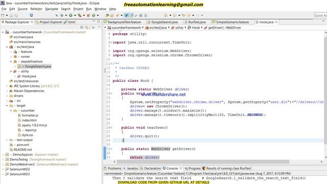Click the Run Last Tool (External Tools) icon
This screenshot has height=184, width=327.
[x=80, y=15]
